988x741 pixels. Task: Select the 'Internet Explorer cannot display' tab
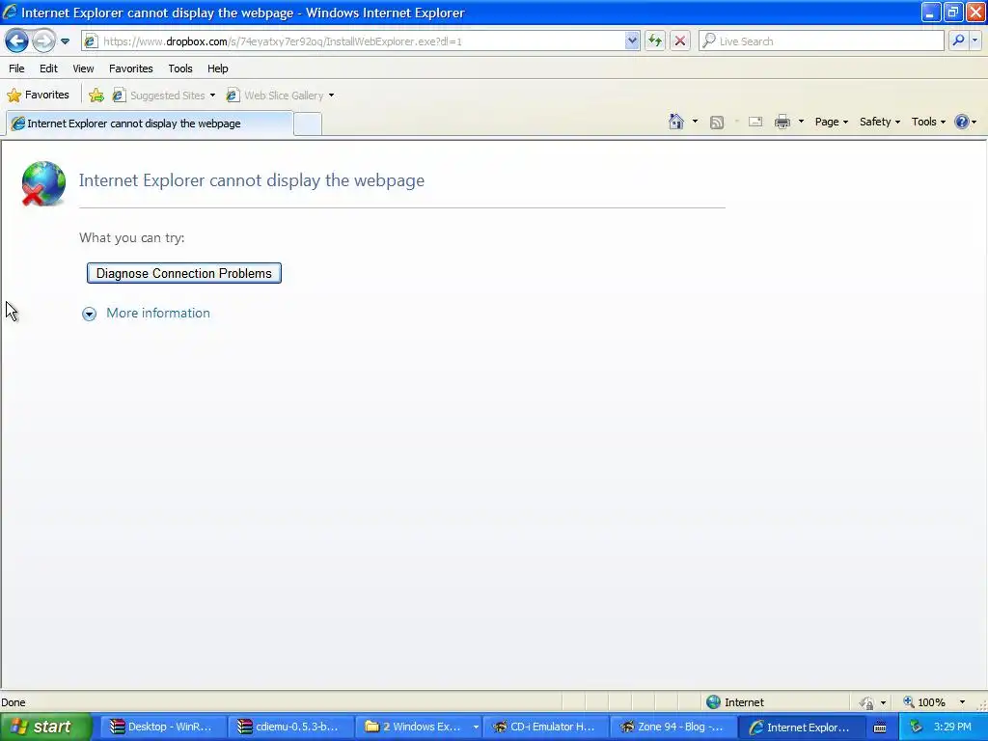150,123
